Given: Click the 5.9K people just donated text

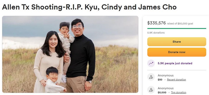Looking at the screenshot, I should tap(175, 63).
